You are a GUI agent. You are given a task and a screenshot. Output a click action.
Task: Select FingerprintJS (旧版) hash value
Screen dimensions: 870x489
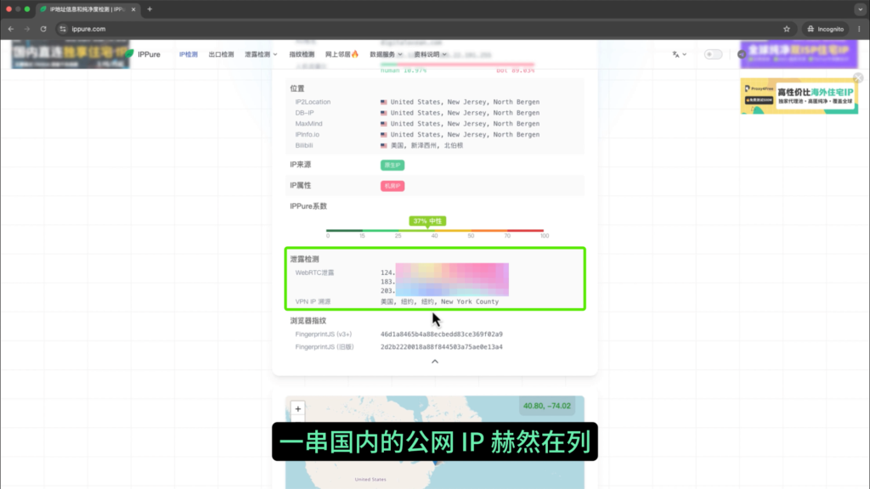442,347
